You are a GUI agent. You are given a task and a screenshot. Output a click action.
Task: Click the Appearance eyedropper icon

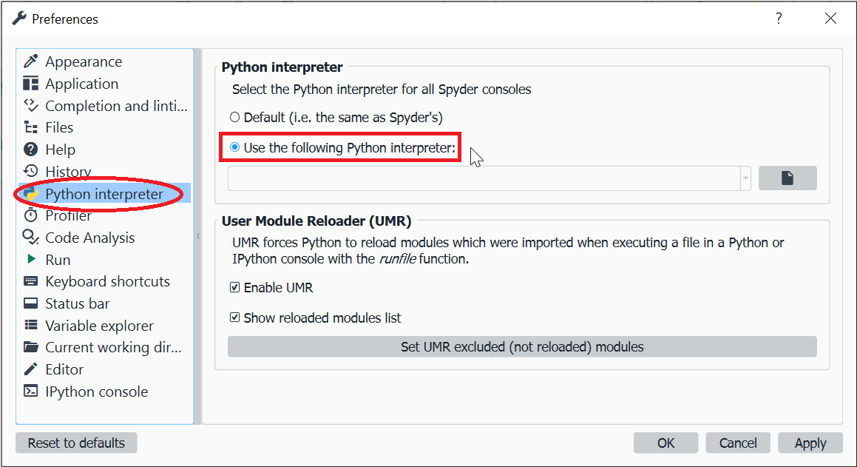tap(30, 61)
